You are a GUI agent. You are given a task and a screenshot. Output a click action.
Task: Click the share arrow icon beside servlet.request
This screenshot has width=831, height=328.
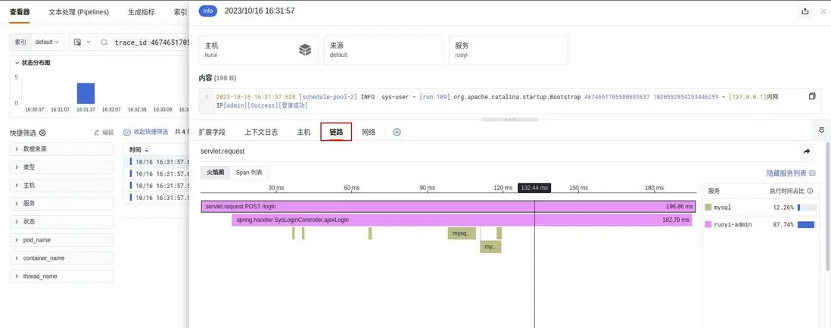click(x=807, y=152)
